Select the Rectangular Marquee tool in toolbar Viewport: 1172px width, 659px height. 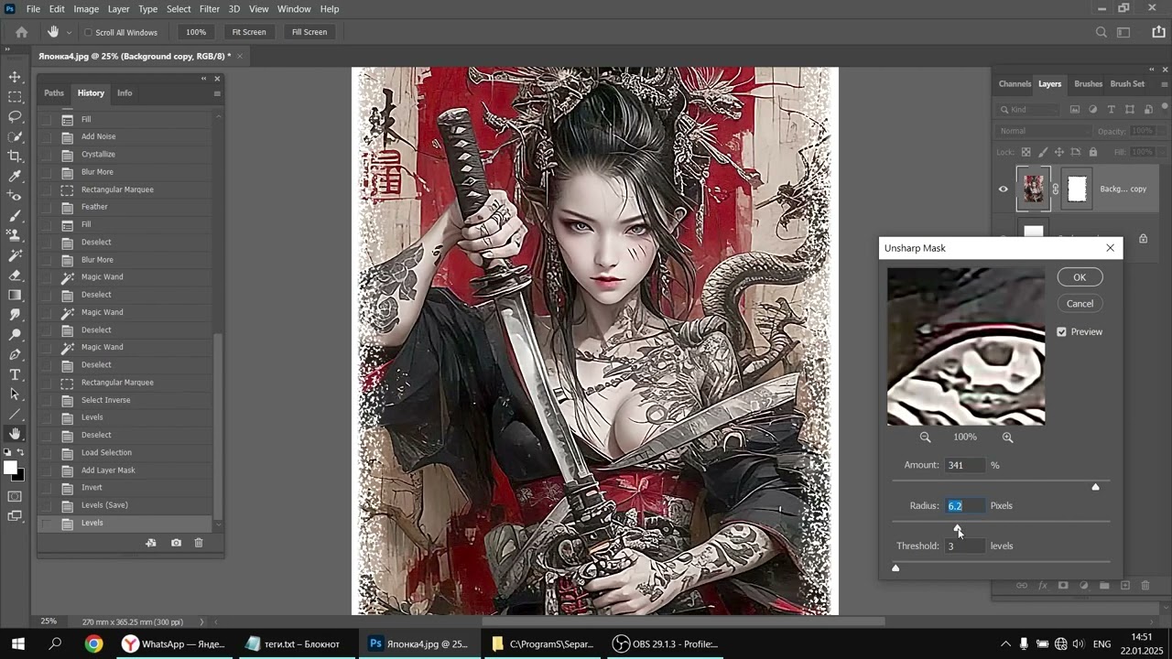[15, 97]
